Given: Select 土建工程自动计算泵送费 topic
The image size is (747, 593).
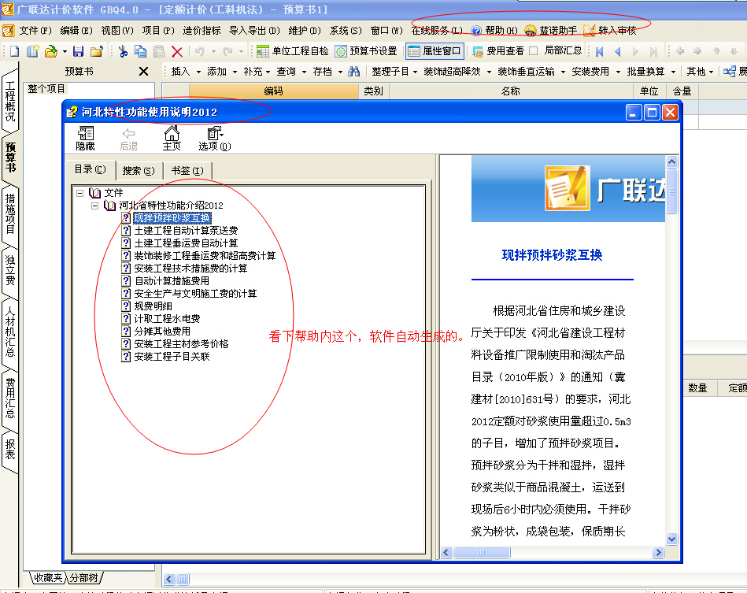Looking at the screenshot, I should (186, 231).
